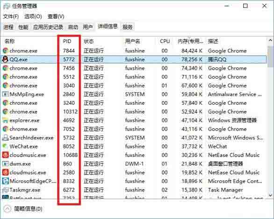Click chrome.exe icon for PID 3040

6,86
